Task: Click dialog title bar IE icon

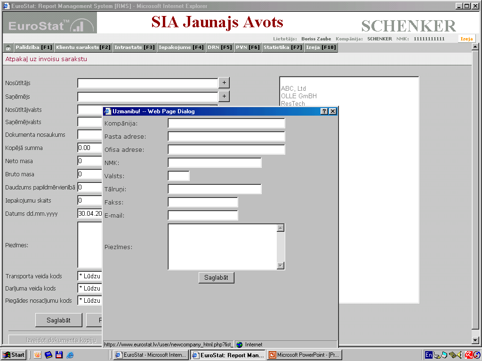Action: pyautogui.click(x=107, y=111)
